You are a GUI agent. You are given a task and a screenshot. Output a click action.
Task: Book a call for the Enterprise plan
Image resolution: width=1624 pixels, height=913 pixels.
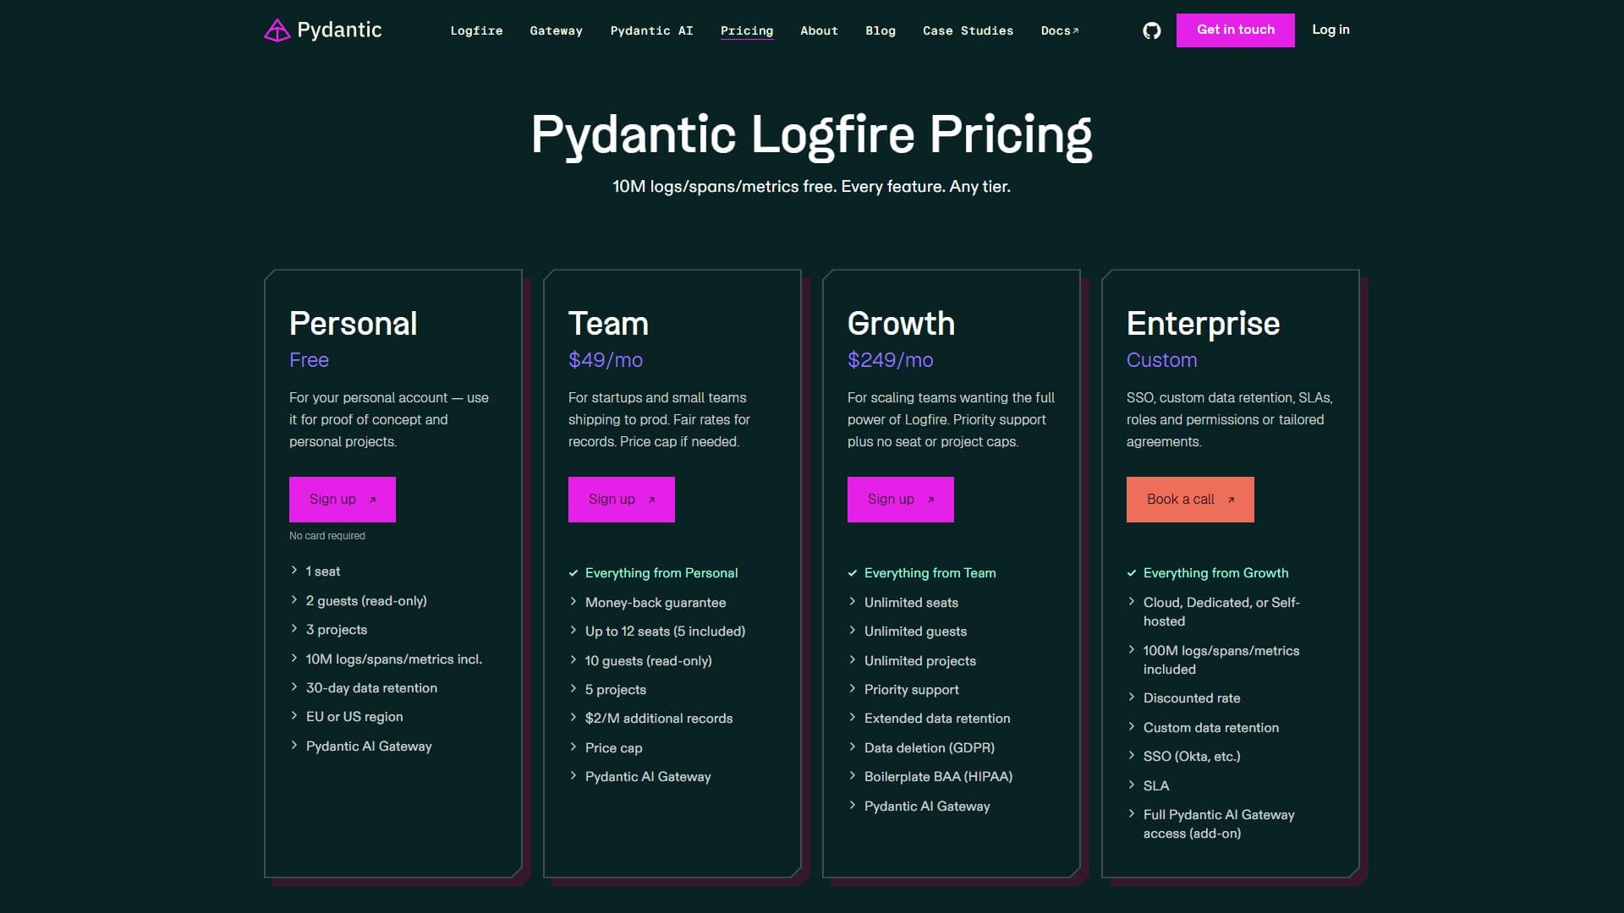(x=1189, y=500)
